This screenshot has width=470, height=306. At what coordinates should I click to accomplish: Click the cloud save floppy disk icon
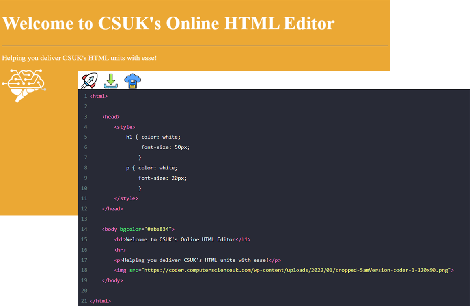point(133,81)
